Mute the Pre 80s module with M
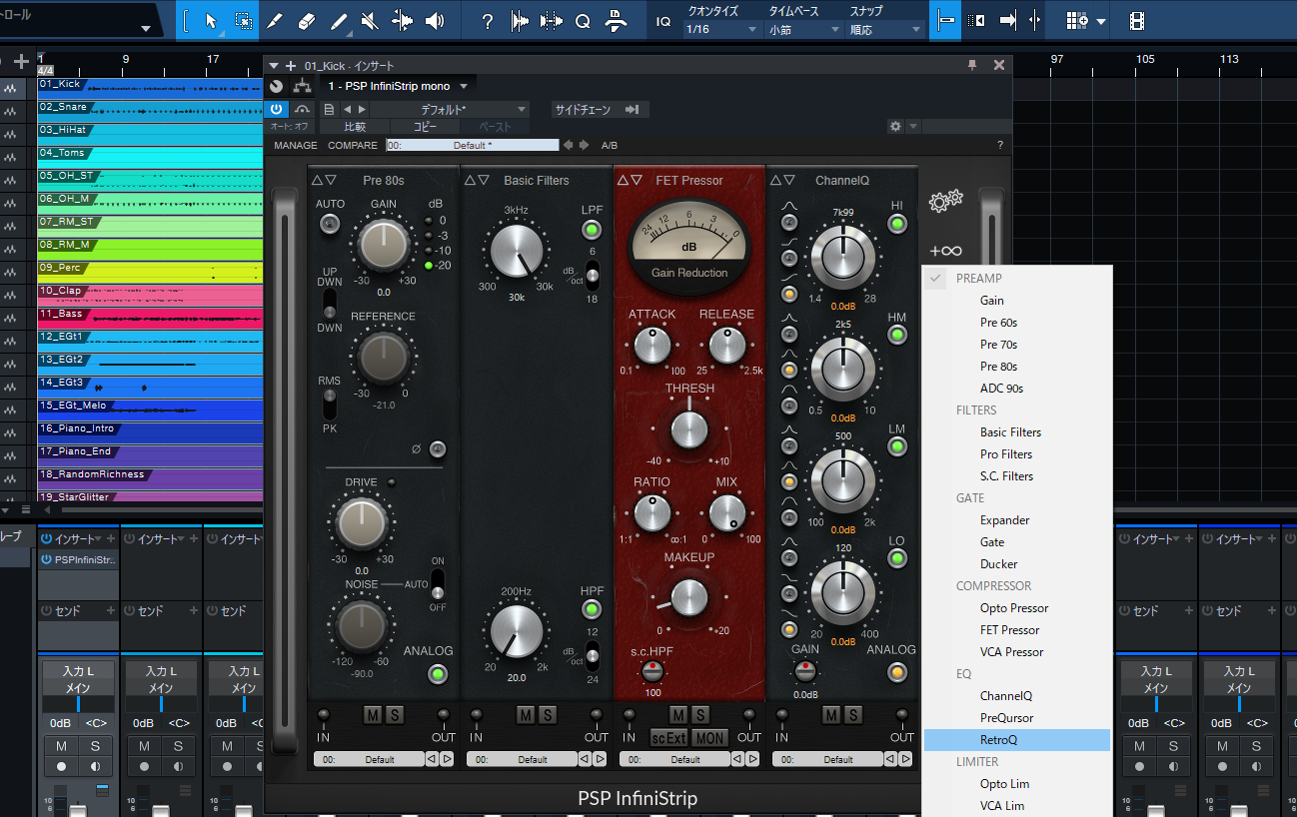 coord(373,714)
